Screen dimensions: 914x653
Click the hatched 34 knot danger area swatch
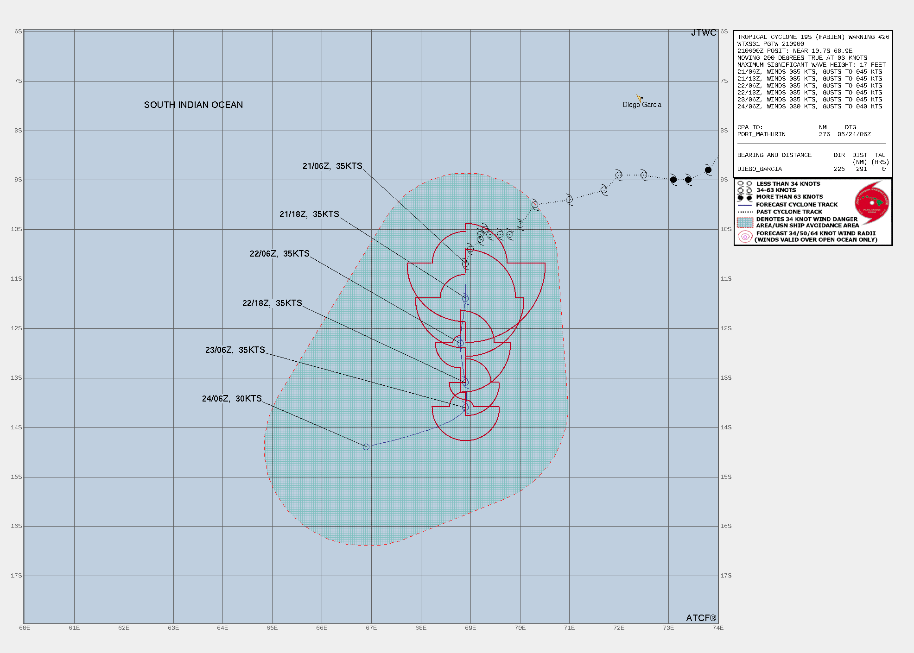tap(745, 222)
